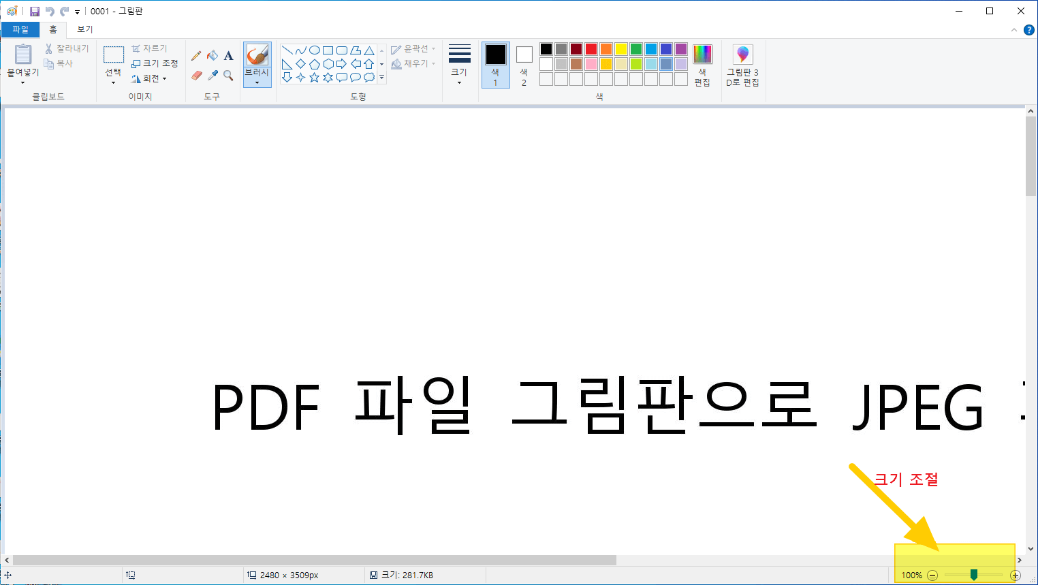Select the Text tool
Screen dimensions: 1038x585
tap(229, 55)
